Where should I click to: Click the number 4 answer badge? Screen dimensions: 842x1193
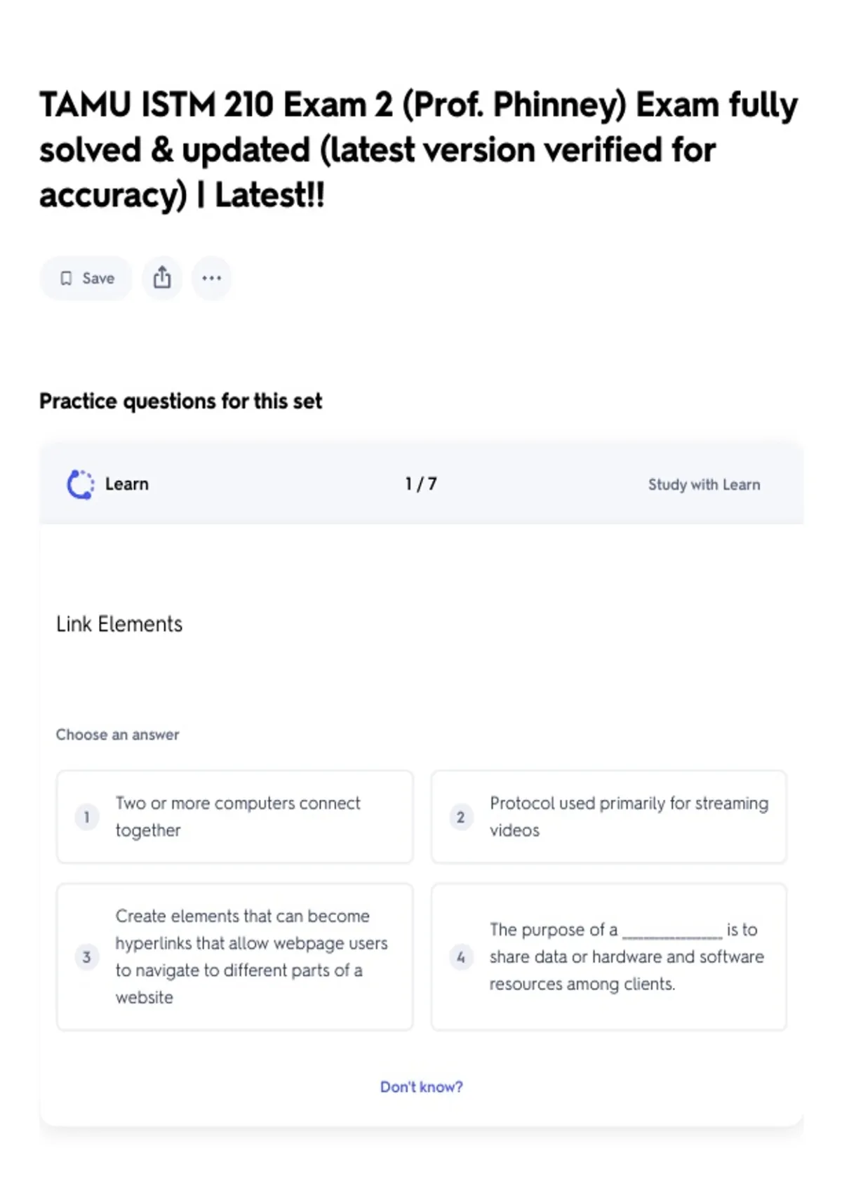point(461,957)
